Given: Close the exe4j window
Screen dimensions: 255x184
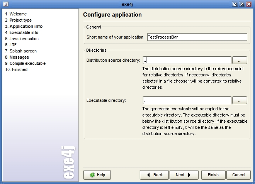Looking at the screenshot, I should [249, 4].
